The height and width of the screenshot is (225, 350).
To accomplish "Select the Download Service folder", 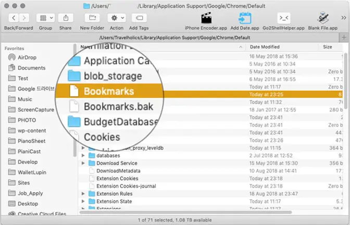I will [x=211, y=163].
